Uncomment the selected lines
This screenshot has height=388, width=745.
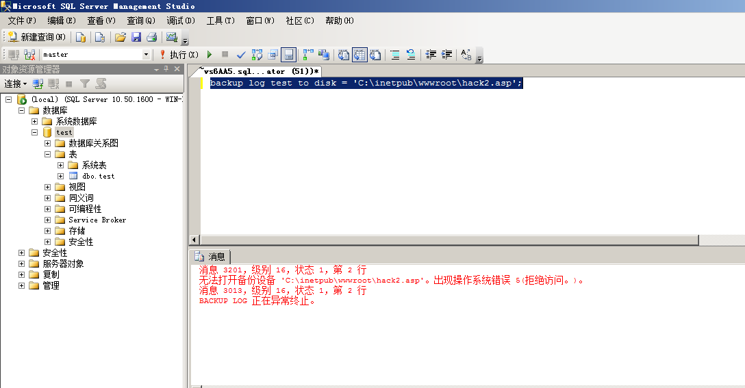click(411, 55)
